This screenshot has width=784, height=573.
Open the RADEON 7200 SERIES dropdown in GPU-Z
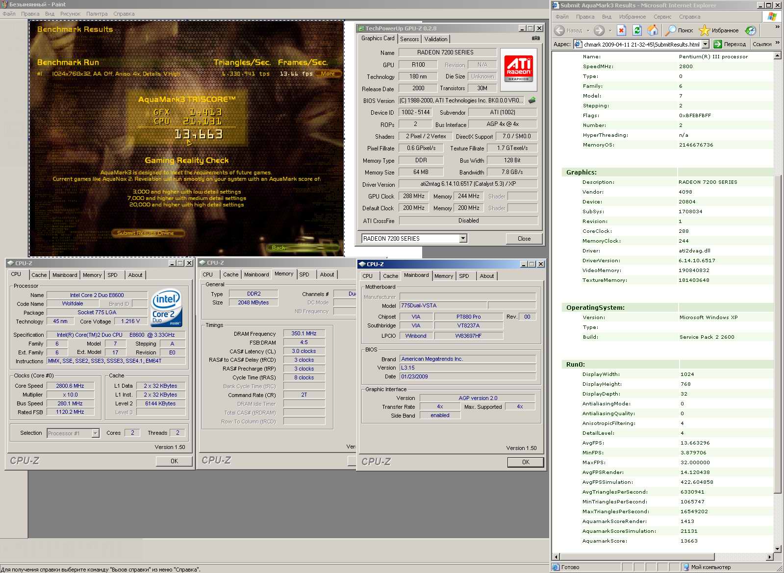pyautogui.click(x=463, y=239)
